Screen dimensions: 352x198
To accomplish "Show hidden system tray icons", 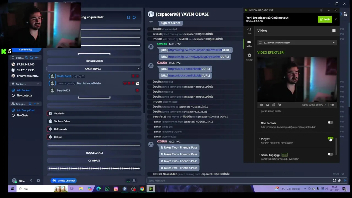I will (x=305, y=189).
